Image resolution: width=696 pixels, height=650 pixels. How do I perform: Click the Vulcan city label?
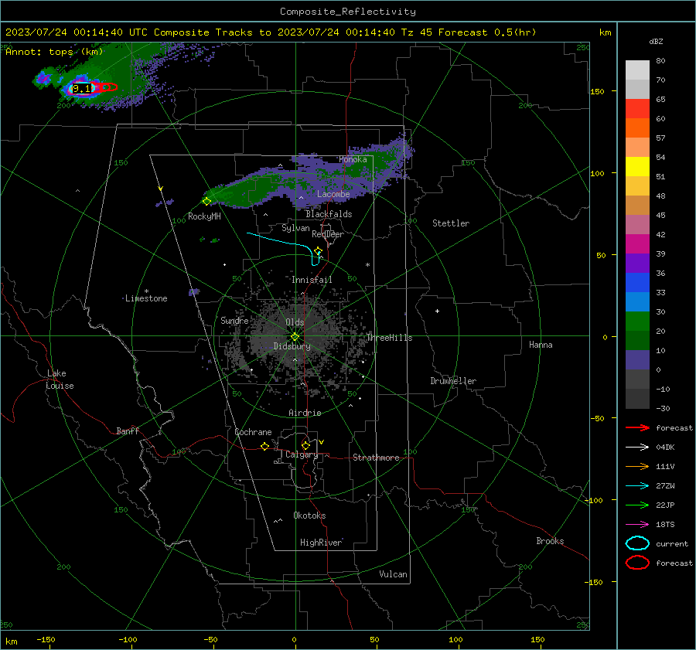tap(393, 574)
